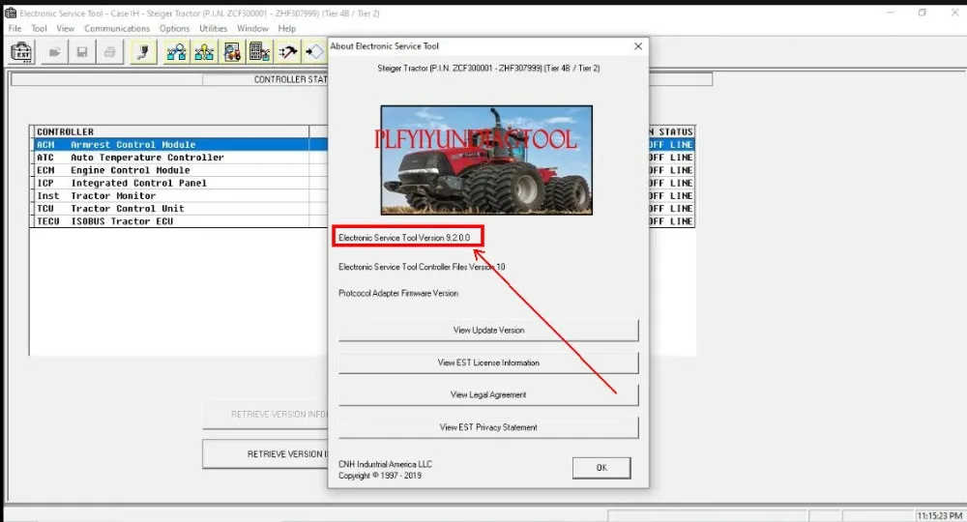Select the TECU ISOBUS Tractor ECU row
This screenshot has height=522, width=967.
click(179, 221)
